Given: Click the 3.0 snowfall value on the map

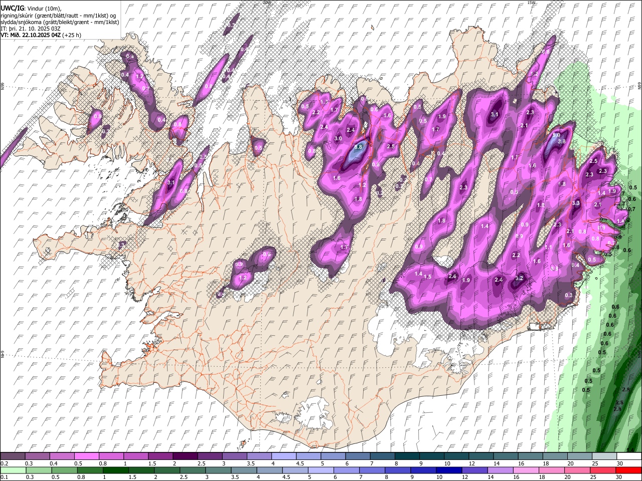Looking at the screenshot, I should point(338,138).
